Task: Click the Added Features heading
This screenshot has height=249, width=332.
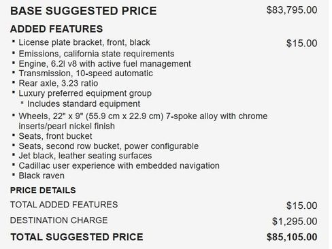Action: (56, 29)
